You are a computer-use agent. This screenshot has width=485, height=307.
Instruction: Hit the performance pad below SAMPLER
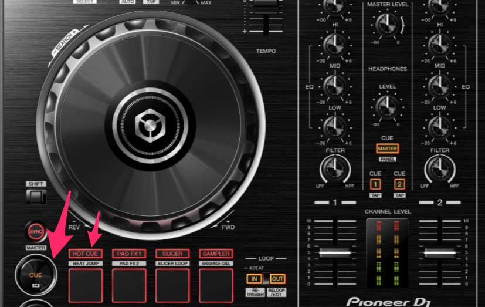[x=215, y=285]
